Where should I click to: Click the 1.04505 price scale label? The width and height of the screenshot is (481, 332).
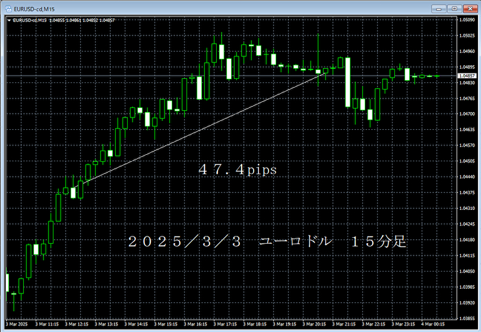click(x=467, y=161)
